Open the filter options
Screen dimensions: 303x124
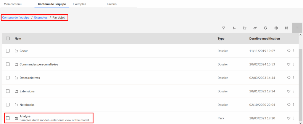click(x=224, y=28)
